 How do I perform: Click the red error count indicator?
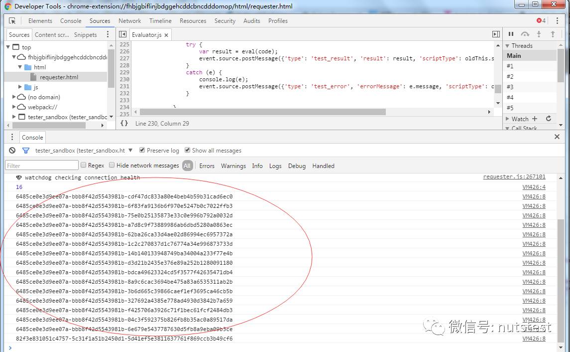(541, 21)
